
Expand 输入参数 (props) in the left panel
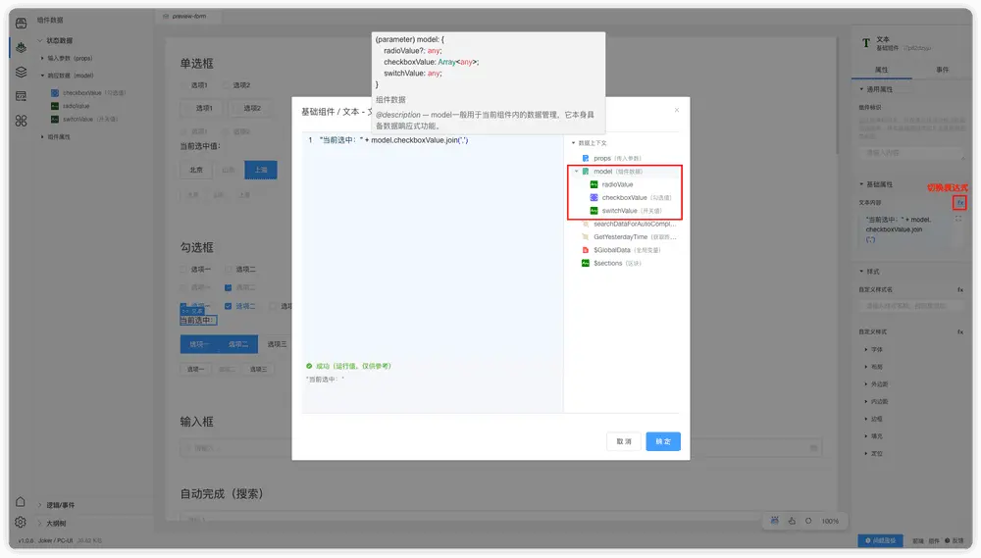[42, 58]
